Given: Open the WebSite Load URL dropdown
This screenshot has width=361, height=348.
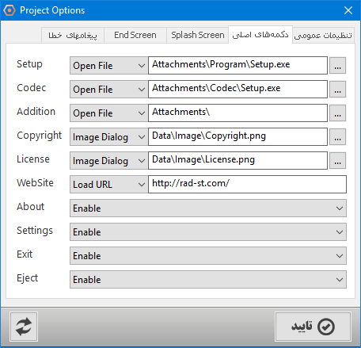Looking at the screenshot, I should click(x=108, y=185).
